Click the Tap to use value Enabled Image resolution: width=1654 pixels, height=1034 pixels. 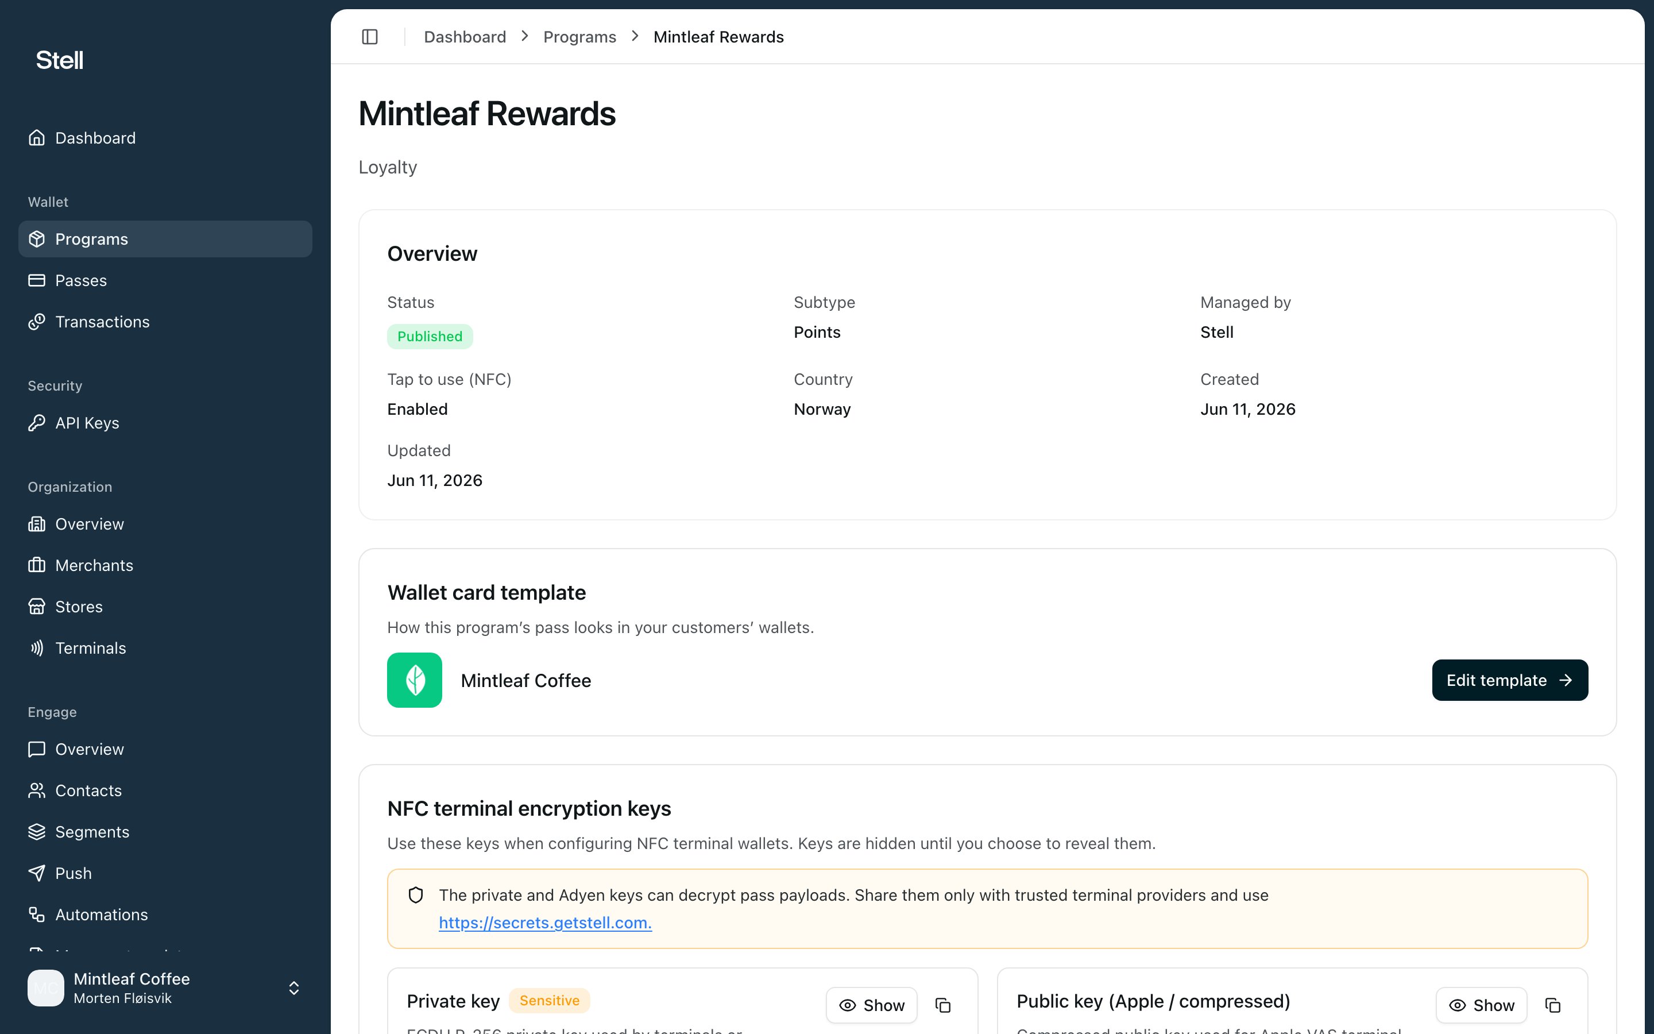pos(418,410)
